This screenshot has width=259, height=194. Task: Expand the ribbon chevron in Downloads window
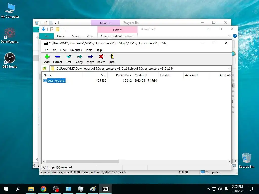click(x=229, y=36)
